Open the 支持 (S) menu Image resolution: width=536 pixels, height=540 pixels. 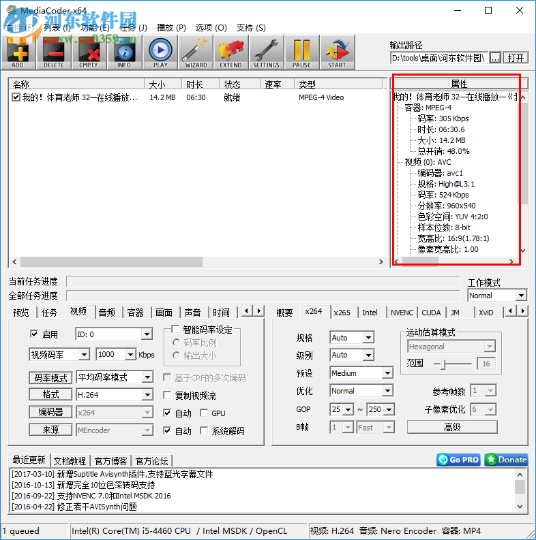click(251, 27)
